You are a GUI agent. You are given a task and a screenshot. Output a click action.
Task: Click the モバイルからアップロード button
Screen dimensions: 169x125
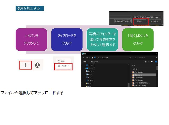123,21
